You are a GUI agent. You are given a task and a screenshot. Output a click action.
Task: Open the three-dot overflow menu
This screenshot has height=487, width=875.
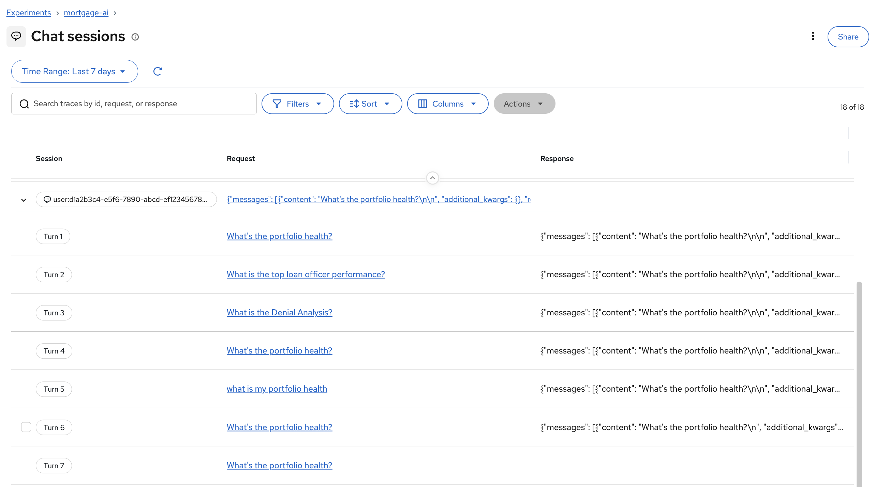[813, 36]
